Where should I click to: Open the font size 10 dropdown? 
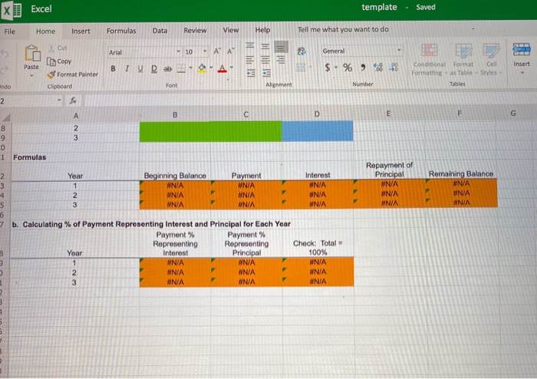coord(205,51)
